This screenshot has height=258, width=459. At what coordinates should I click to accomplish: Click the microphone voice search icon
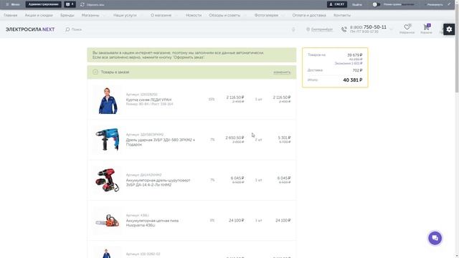293,29
